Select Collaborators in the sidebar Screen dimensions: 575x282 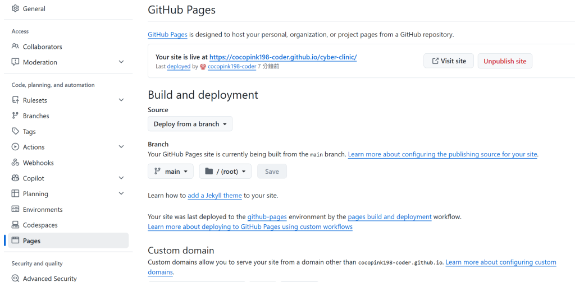pyautogui.click(x=68, y=47)
